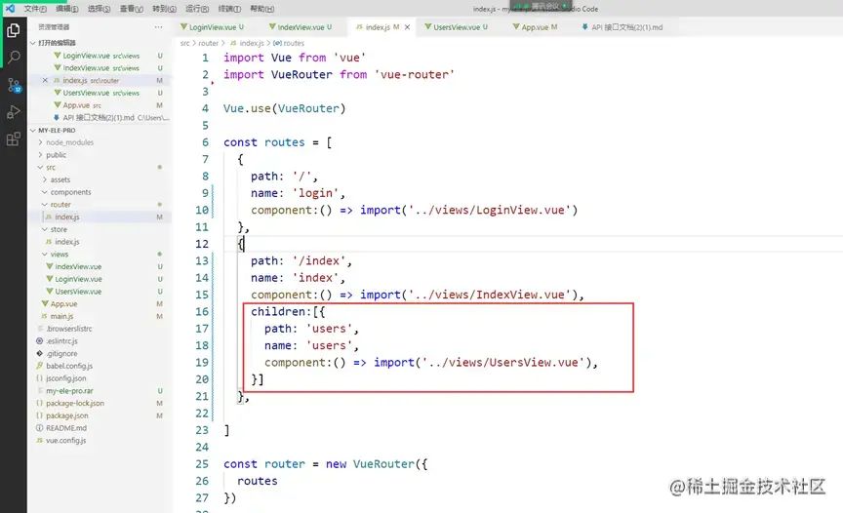Click the VS Code logo icon
This screenshot has height=513, width=843.
(10, 8)
